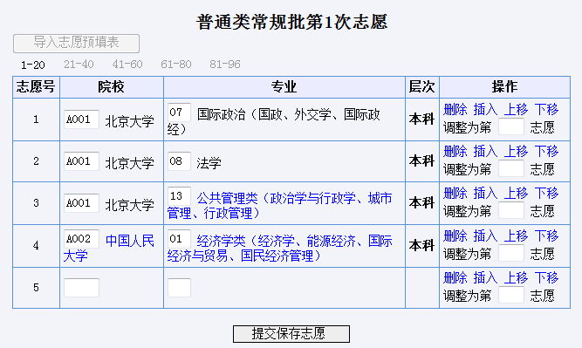The width and height of the screenshot is (582, 348).
Task: Move row 3 up with 上移
Action: click(516, 194)
